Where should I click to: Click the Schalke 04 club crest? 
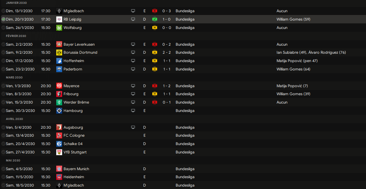pos(59,144)
